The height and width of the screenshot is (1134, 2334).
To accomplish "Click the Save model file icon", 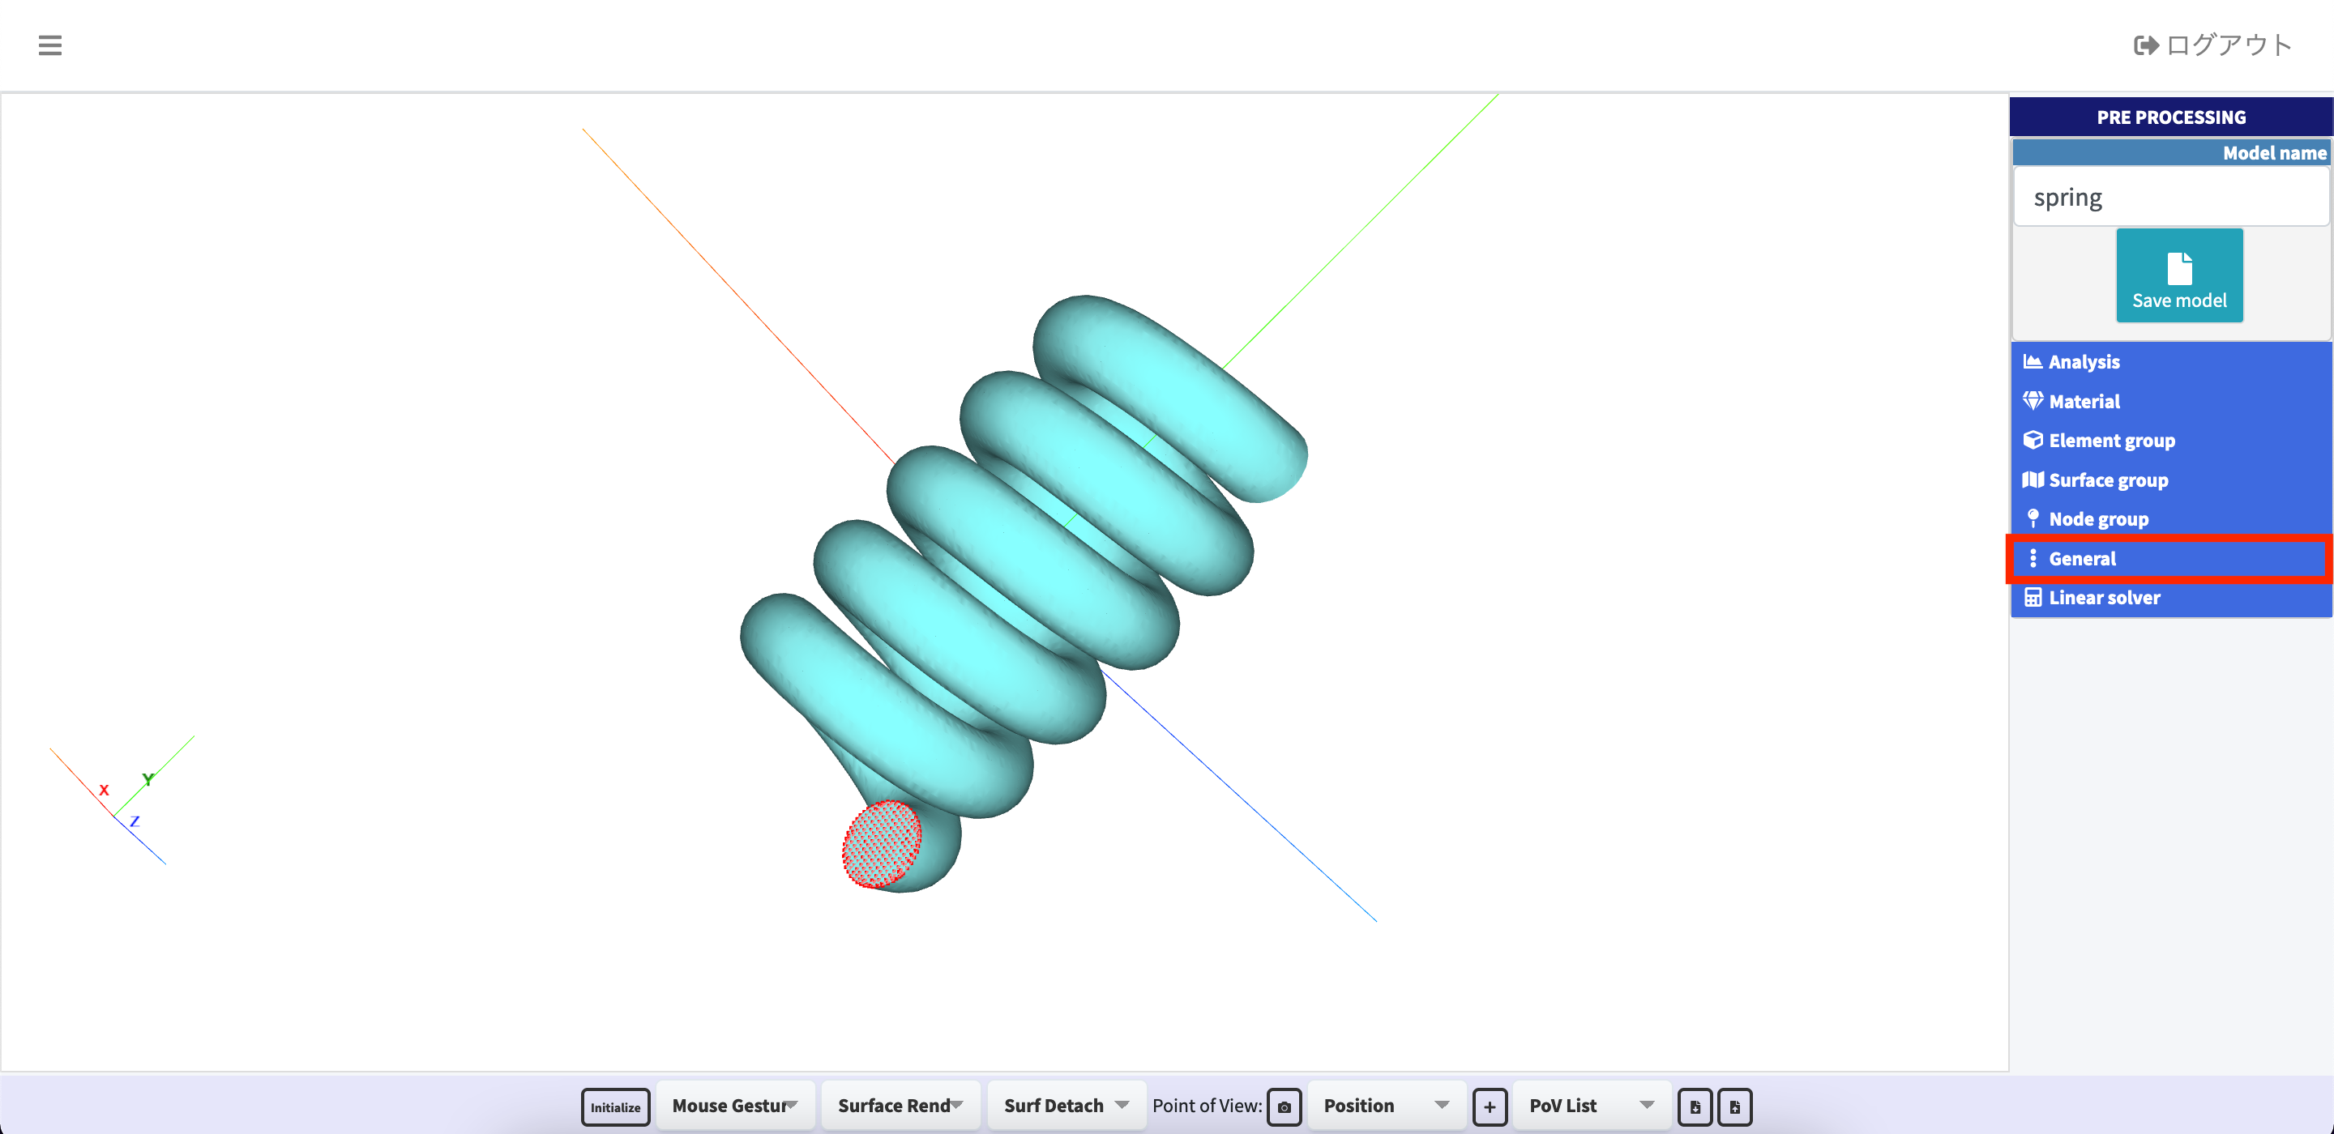I will click(2178, 268).
